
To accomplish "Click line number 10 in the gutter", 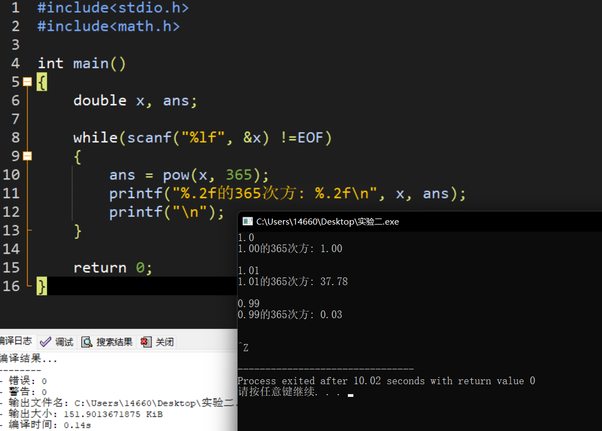I will [11, 175].
